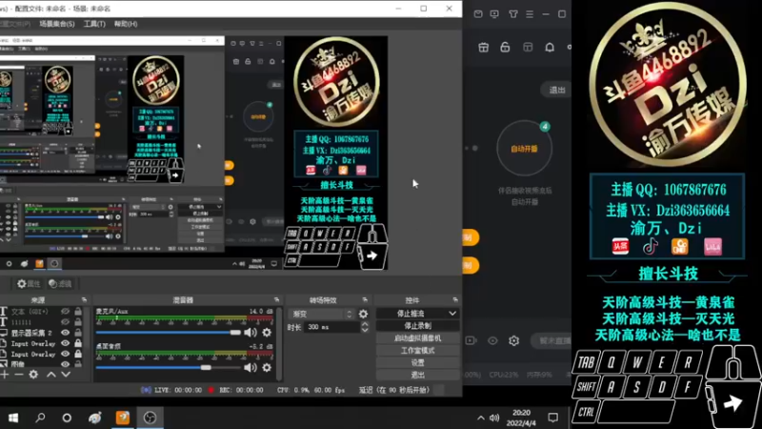Click the shirt skin icon in companion title bar
762x429 pixels.
pyautogui.click(x=513, y=14)
